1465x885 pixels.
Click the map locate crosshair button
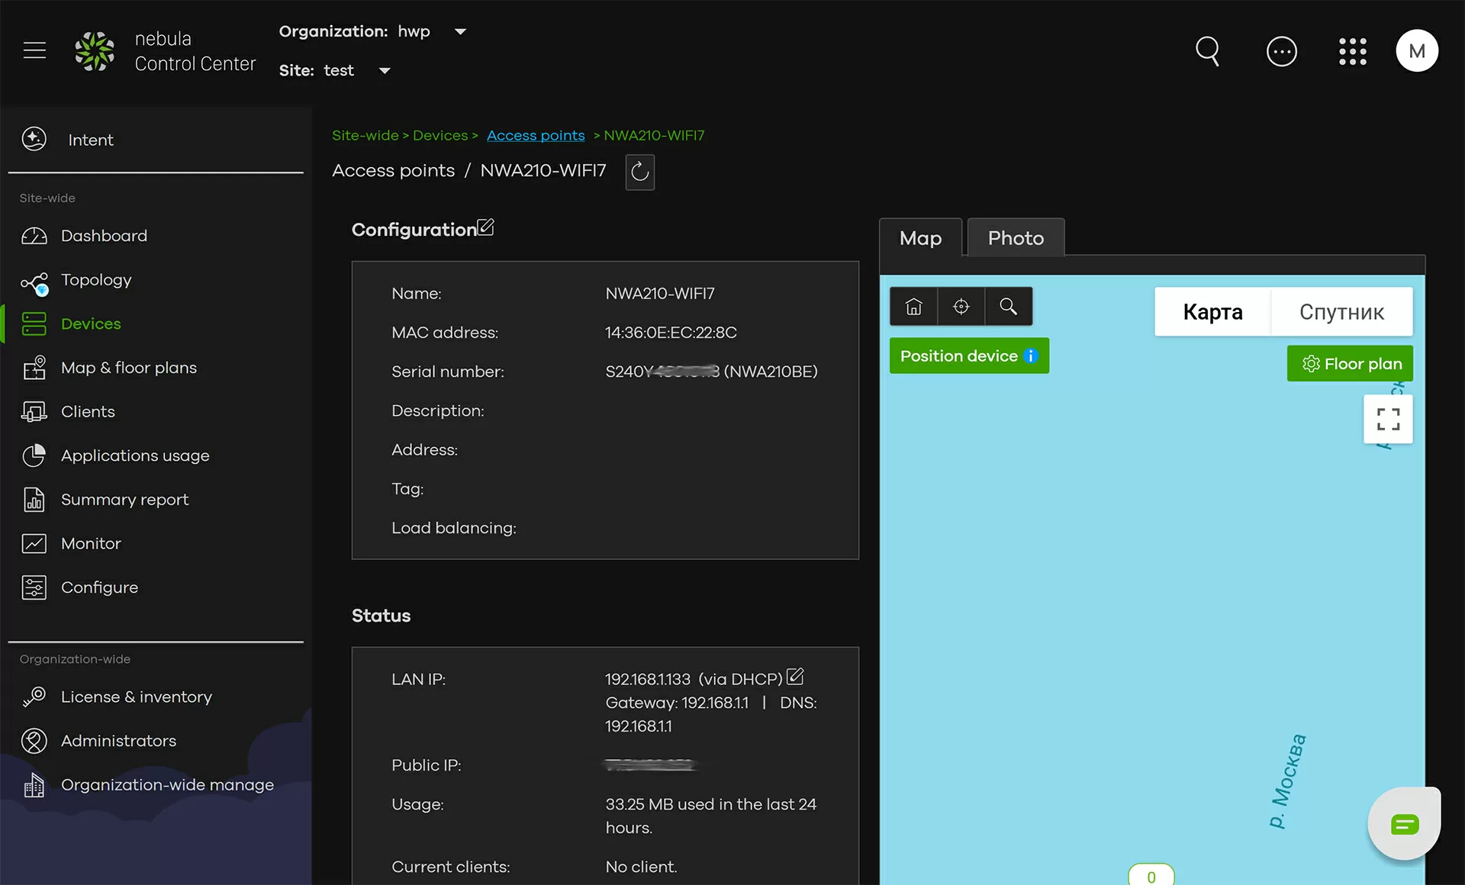pos(961,307)
